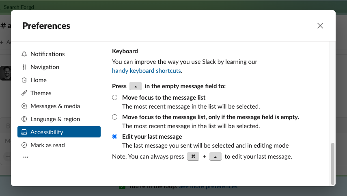Show more preference categories via ellipsis
Image resolution: width=347 pixels, height=196 pixels.
tap(26, 157)
